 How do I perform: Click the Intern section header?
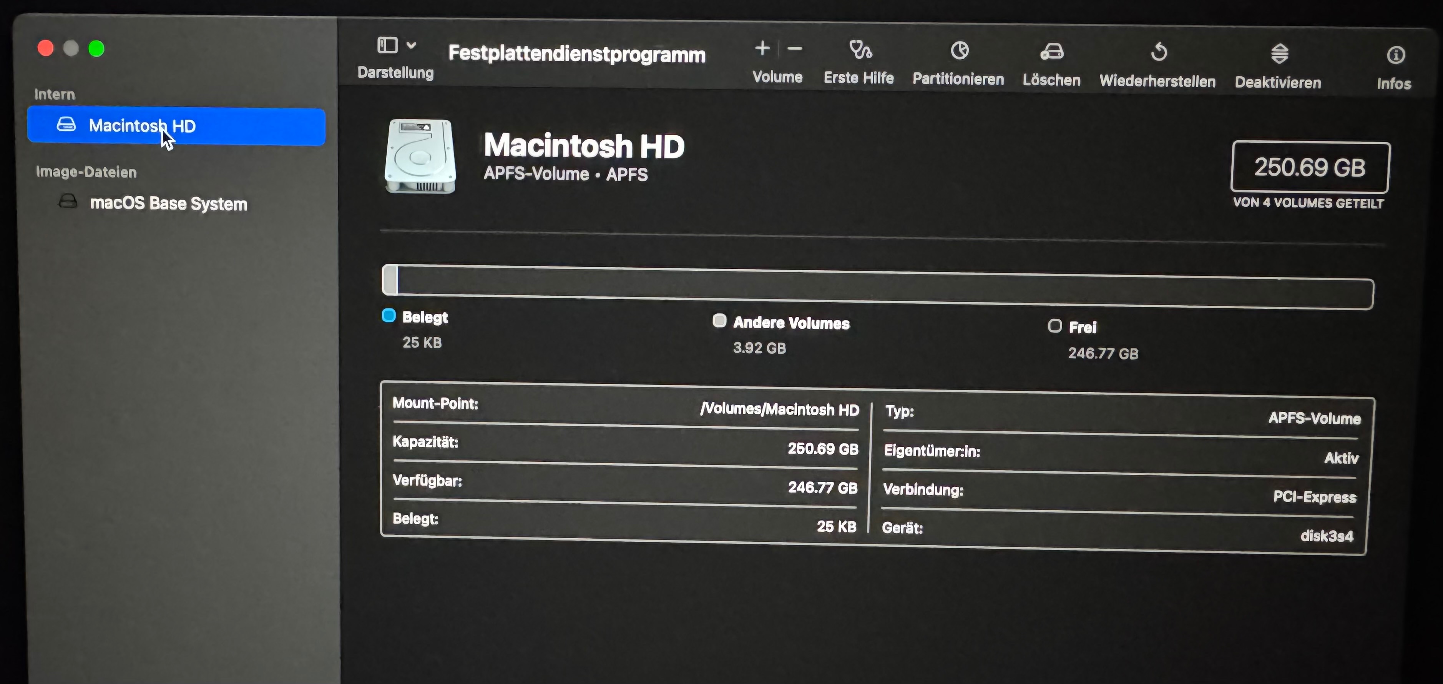tap(54, 94)
